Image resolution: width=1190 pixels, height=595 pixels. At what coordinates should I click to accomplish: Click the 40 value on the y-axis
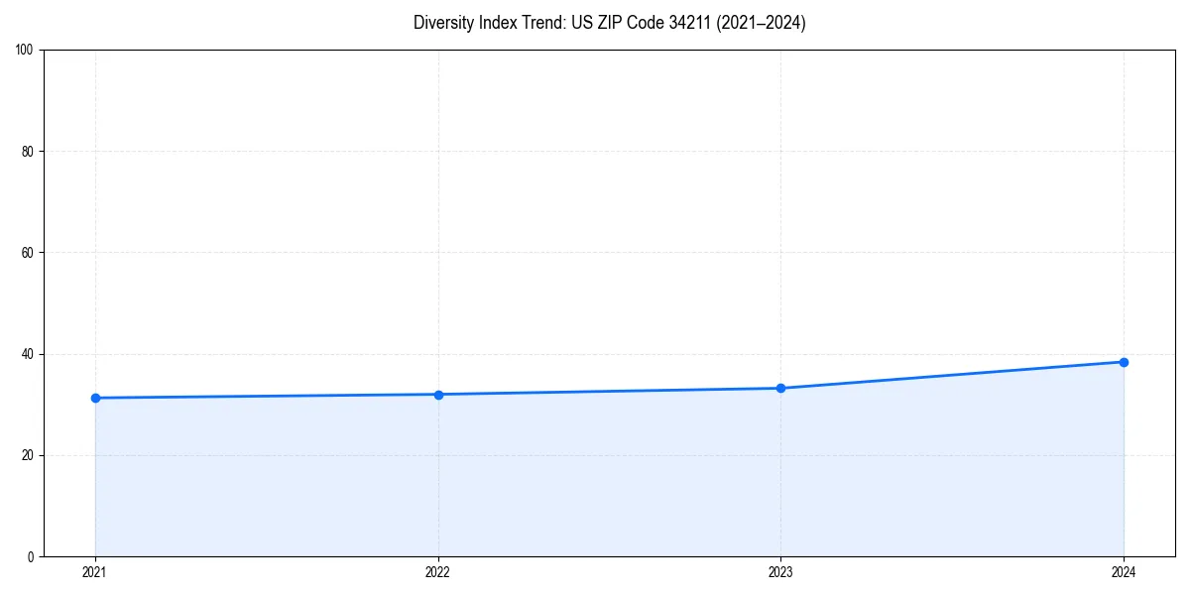(30, 351)
